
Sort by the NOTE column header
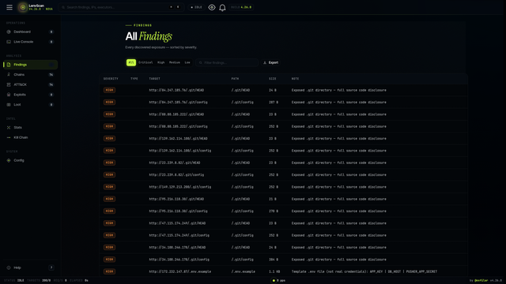[295, 79]
